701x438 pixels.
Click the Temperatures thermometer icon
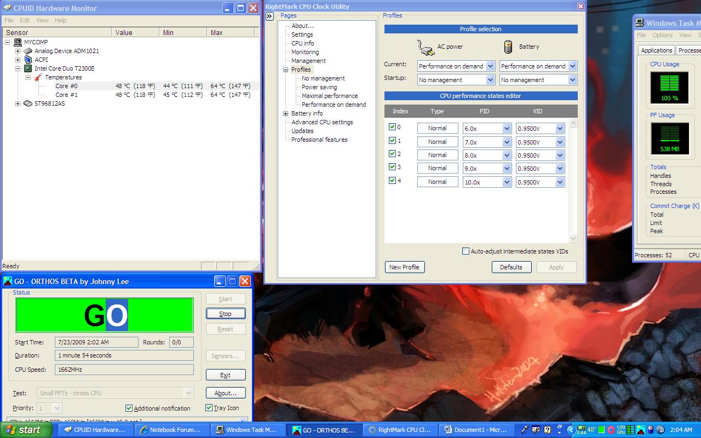[x=38, y=77]
